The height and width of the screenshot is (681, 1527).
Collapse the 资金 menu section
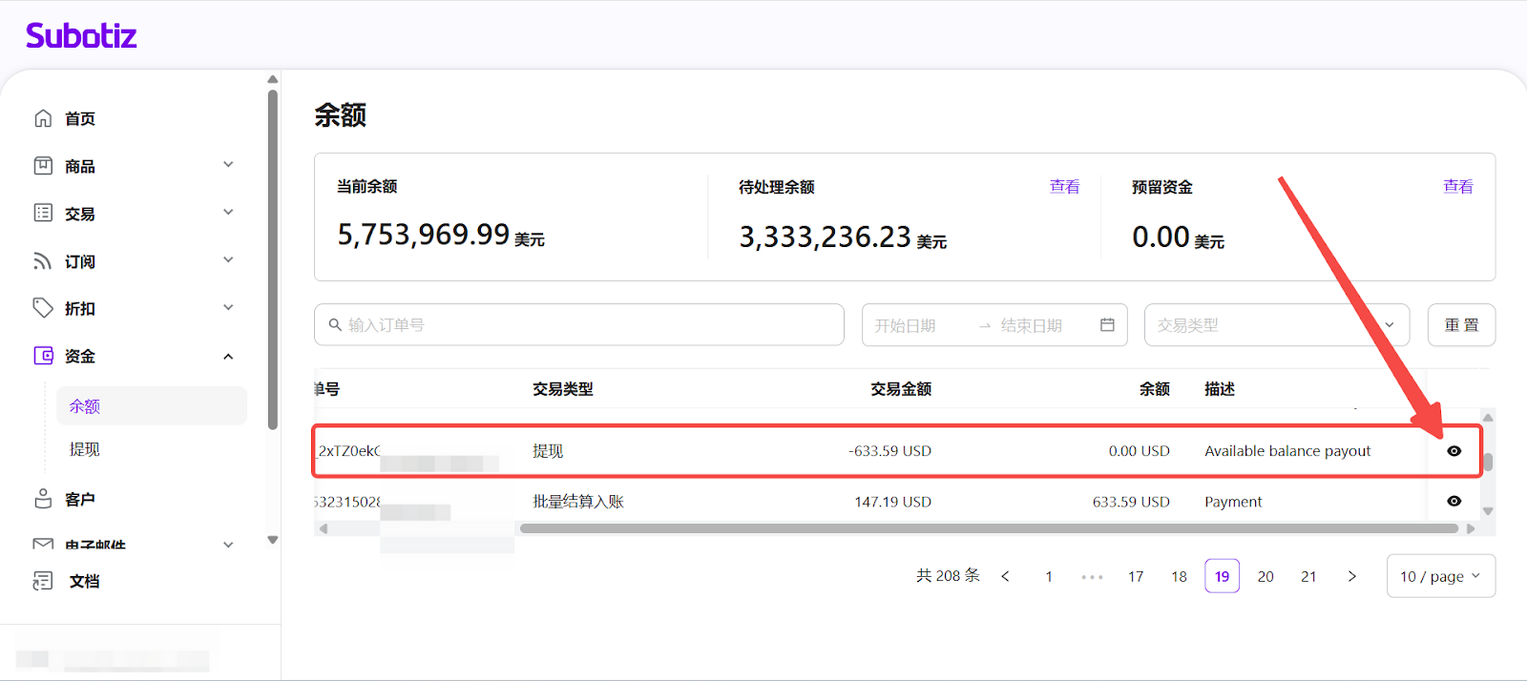(228, 357)
